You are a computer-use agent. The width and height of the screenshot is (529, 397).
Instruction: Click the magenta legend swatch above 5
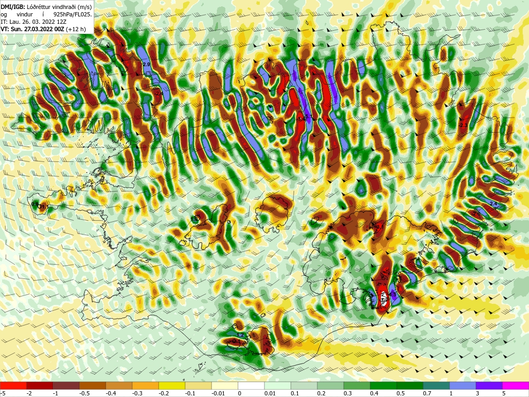(x=516, y=385)
